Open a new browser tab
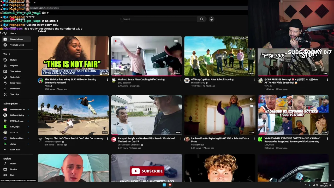 [35, 3]
